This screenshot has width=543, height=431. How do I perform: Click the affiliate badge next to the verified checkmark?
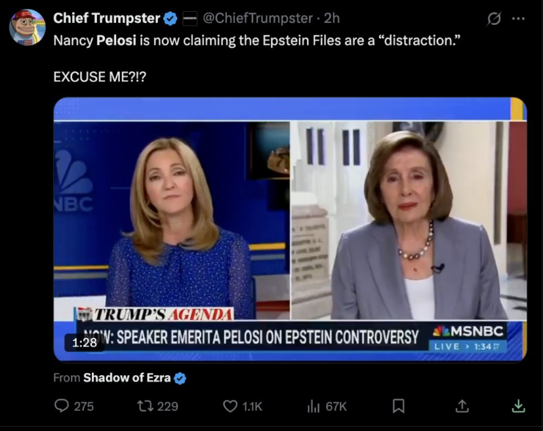(190, 18)
